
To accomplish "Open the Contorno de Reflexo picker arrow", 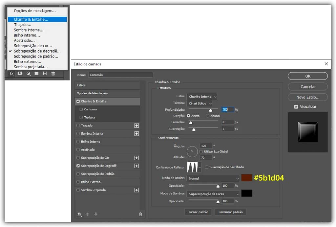I will click(x=200, y=167).
